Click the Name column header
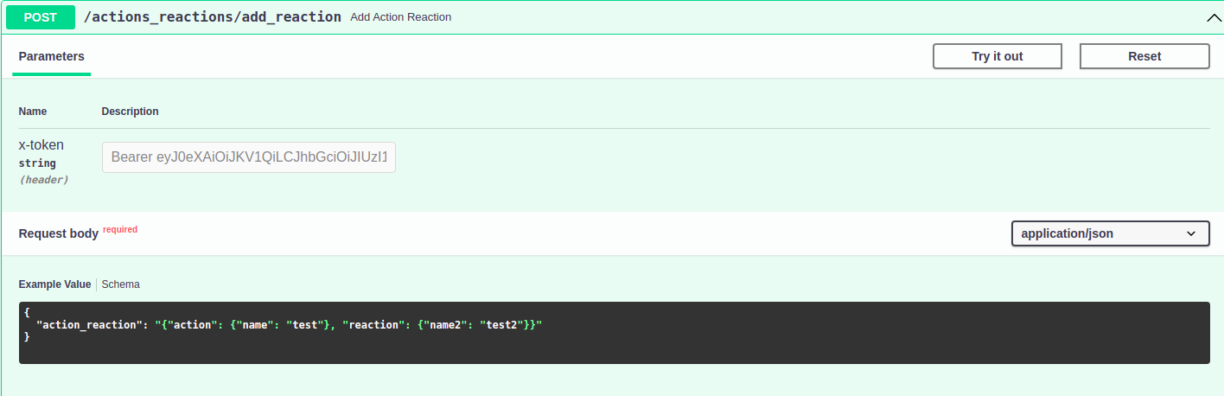 [33, 112]
